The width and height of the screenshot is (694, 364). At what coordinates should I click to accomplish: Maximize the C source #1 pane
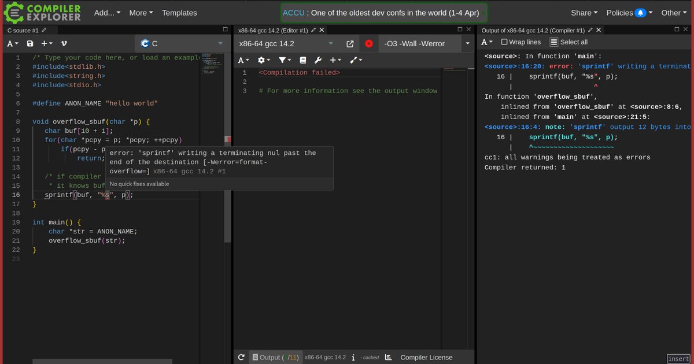(226, 29)
